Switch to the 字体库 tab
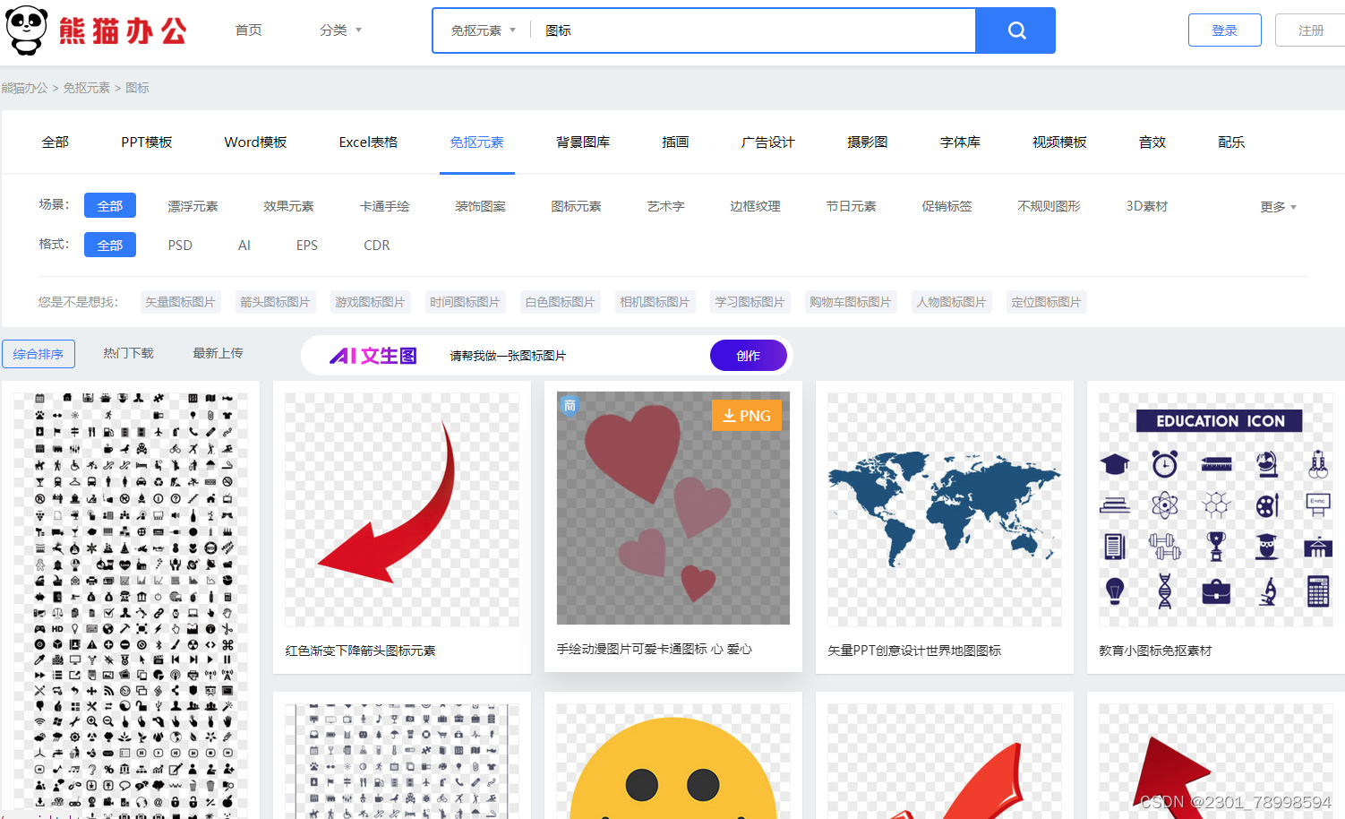Viewport: 1345px width, 819px height. (960, 142)
